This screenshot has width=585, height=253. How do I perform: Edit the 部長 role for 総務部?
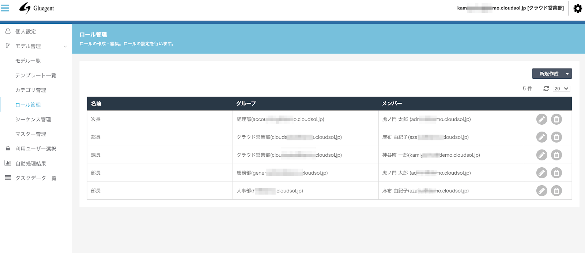pos(542,173)
